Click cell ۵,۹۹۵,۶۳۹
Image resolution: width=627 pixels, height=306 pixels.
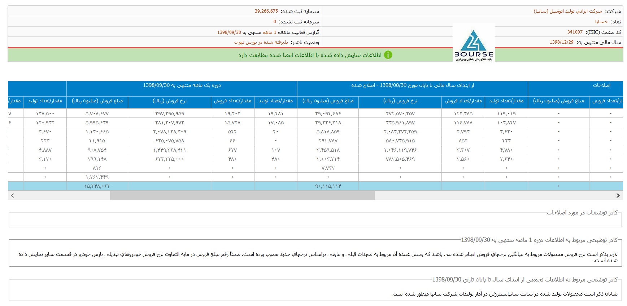click(x=97, y=123)
